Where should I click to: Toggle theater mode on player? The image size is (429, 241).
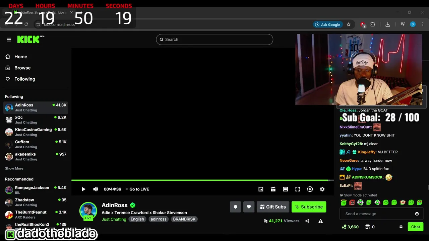click(285, 189)
